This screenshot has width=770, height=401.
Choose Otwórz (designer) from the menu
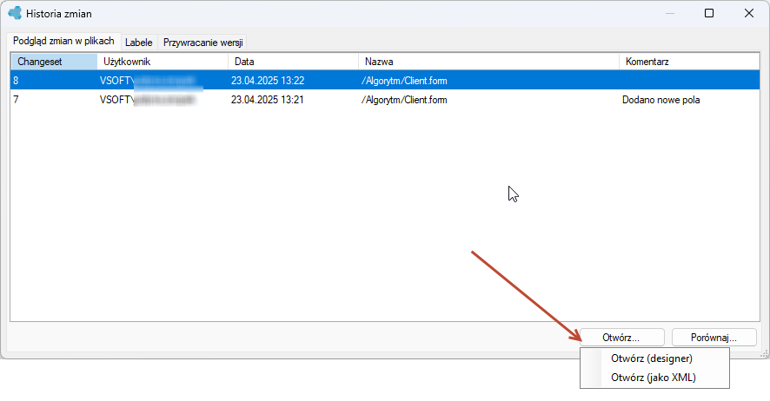pyautogui.click(x=652, y=358)
